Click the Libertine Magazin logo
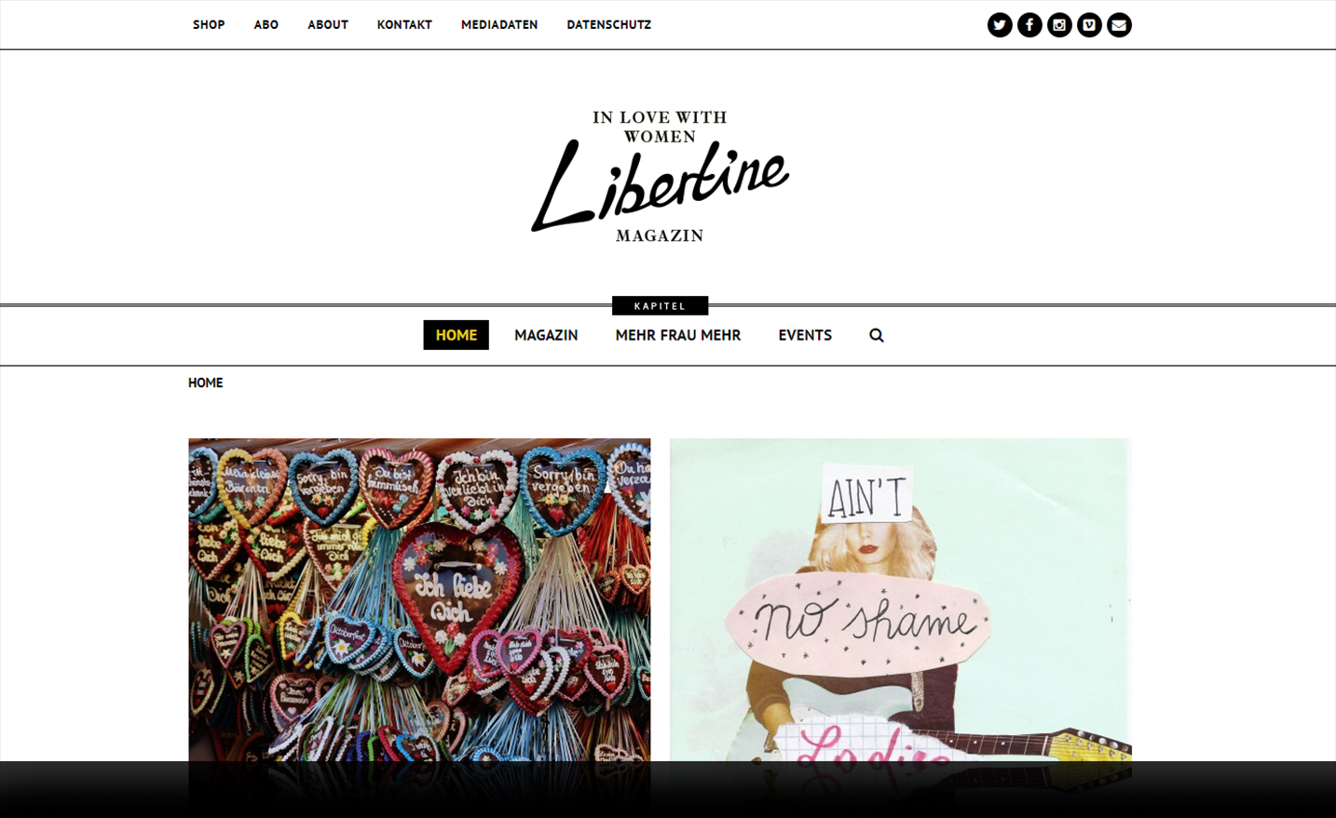Image resolution: width=1336 pixels, height=818 pixels. [660, 177]
